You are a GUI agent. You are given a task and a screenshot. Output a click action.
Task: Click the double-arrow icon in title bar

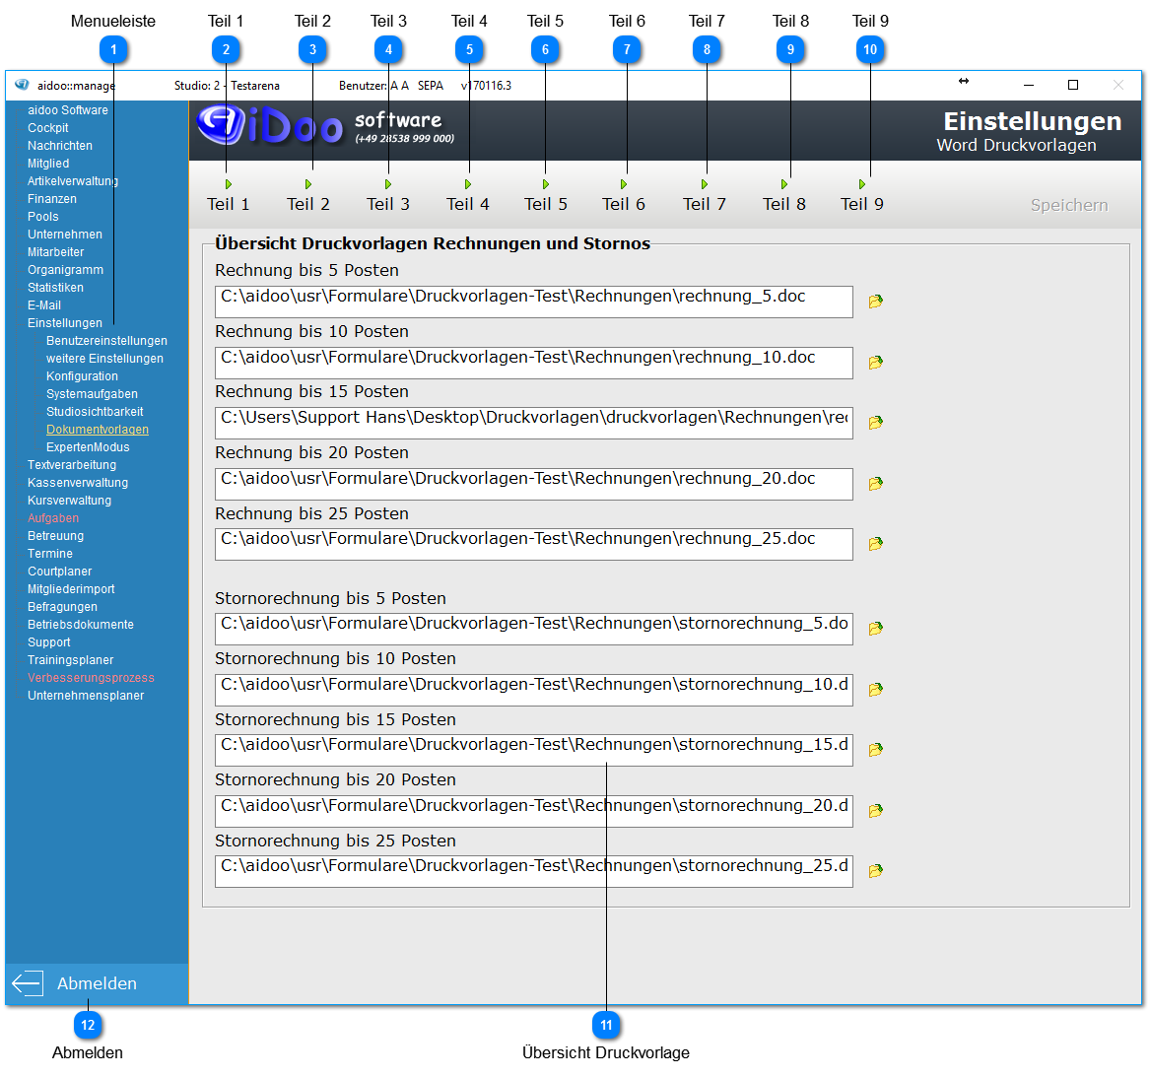[x=963, y=81]
